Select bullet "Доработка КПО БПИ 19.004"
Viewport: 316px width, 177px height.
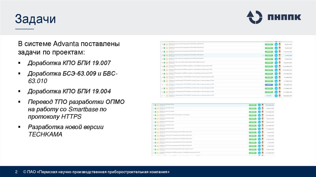point(69,91)
